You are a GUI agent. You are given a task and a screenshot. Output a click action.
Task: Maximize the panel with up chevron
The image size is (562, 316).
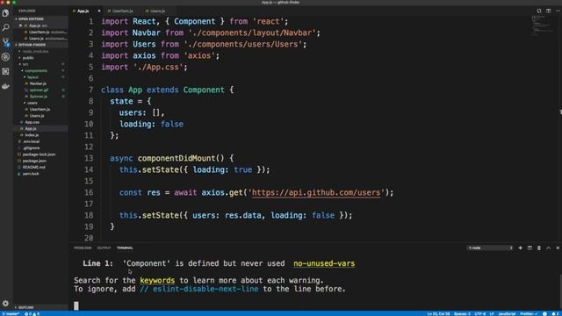[x=548, y=248]
